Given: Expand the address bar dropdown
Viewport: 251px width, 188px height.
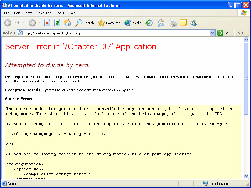Looking at the screenshot, I should click(212, 33).
